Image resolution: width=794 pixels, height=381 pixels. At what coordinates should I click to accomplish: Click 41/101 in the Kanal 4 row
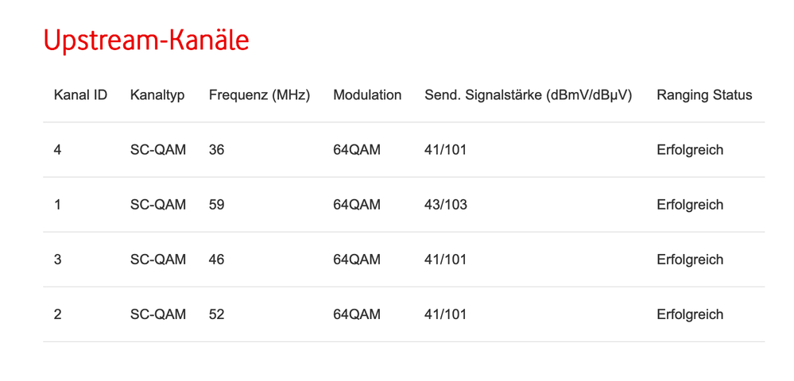pyautogui.click(x=445, y=150)
